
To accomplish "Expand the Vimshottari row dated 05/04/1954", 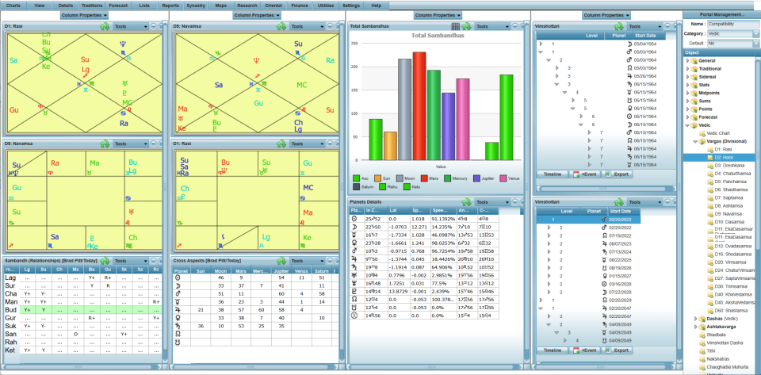I will 541,44.
